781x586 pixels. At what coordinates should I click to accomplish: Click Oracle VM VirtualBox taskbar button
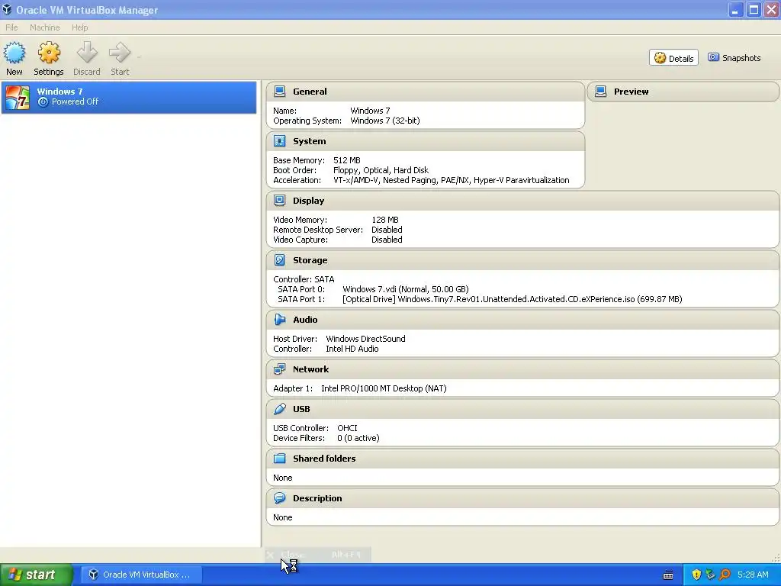point(141,575)
